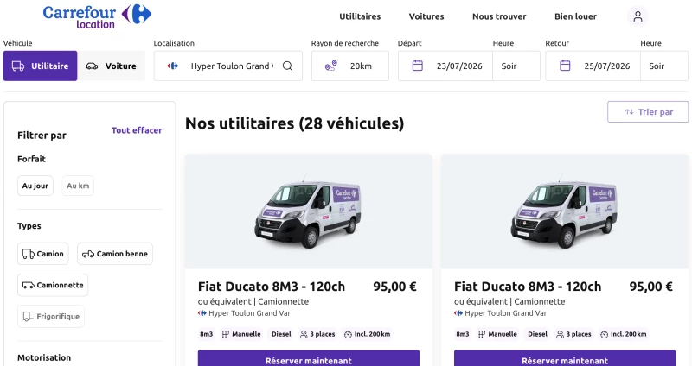Click the calendar icon in Retour field
The width and height of the screenshot is (692, 366).
click(x=565, y=66)
